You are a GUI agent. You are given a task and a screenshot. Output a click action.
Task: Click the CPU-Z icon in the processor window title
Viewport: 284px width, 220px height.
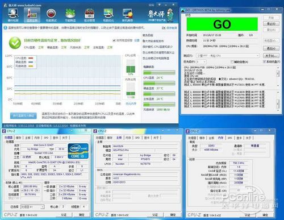(4, 131)
